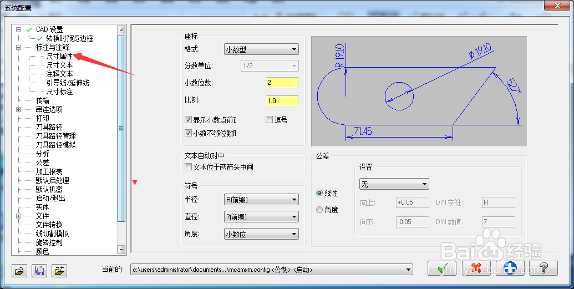Open the 实体 settings page
This screenshot has height=289, width=574.
point(43,207)
